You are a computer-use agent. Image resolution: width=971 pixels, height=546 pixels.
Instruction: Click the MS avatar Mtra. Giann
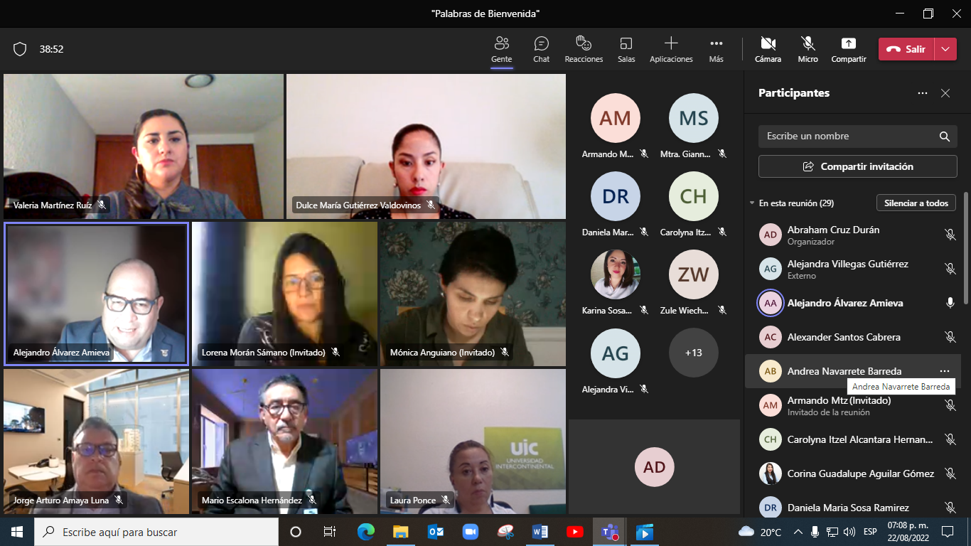tap(694, 118)
